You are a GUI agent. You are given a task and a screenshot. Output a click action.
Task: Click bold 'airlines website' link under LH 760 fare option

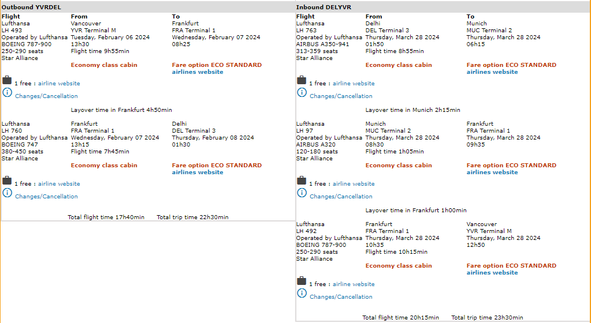(x=198, y=172)
